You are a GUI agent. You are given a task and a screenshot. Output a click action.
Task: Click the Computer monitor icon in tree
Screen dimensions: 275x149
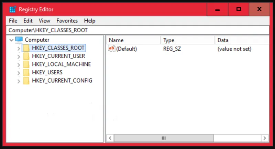[x=19, y=40]
